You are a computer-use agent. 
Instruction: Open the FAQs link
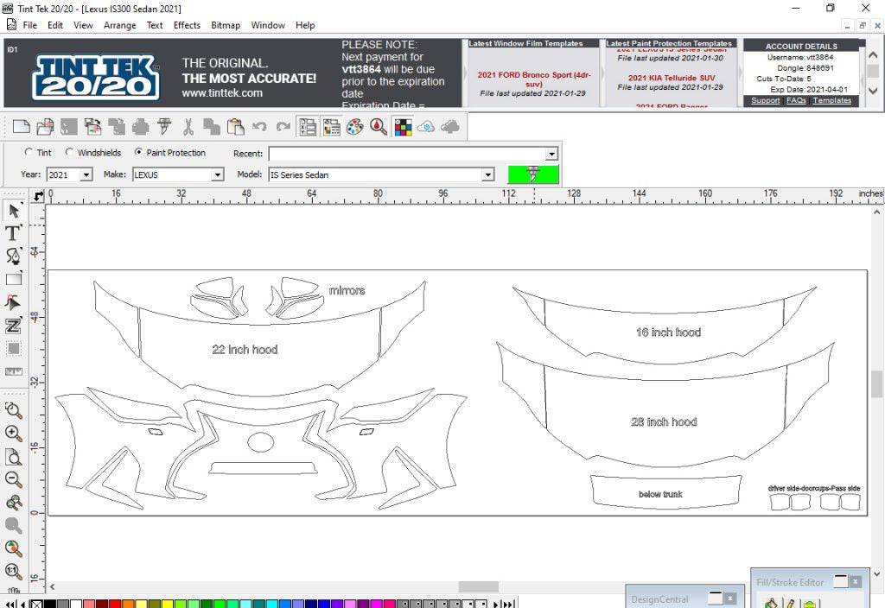coord(796,100)
